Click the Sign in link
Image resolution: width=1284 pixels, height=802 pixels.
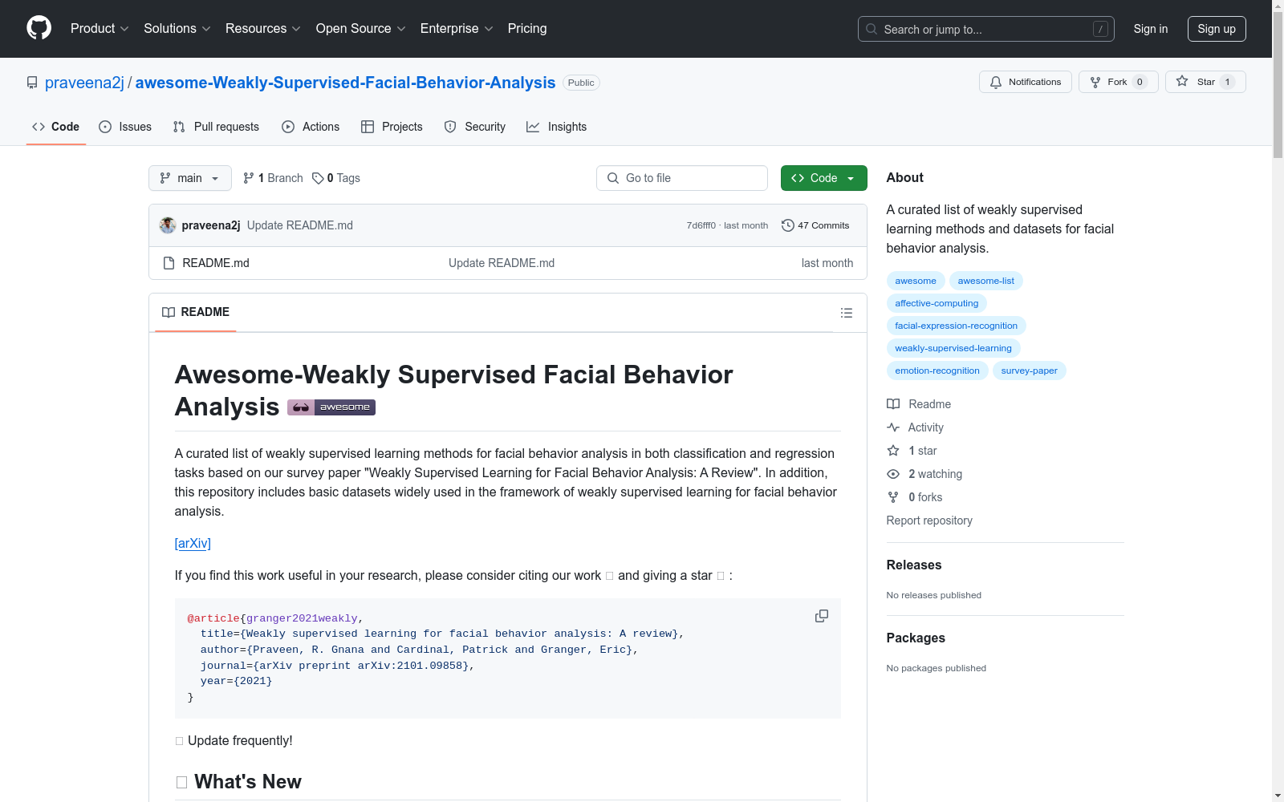coord(1151,29)
